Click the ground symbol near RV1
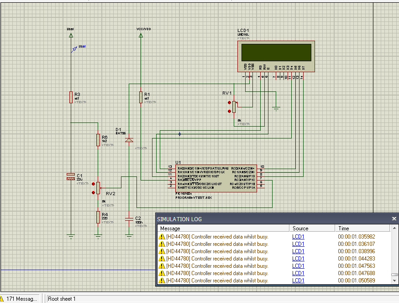 pos(276,108)
